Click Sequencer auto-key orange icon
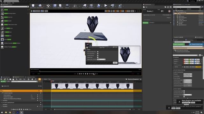 pyautogui.click(x=40, y=79)
